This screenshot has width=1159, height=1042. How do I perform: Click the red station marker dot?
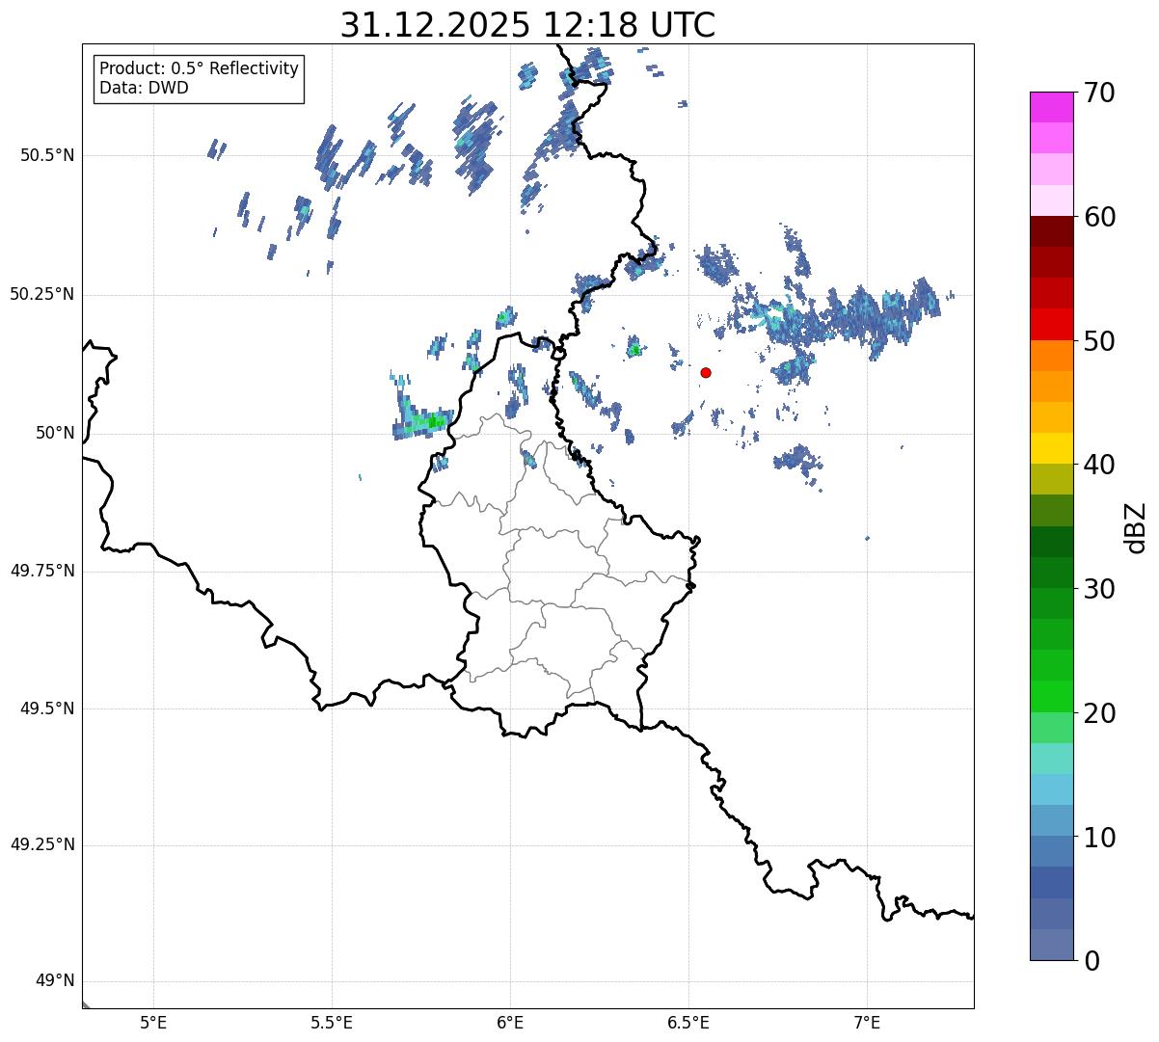click(706, 372)
